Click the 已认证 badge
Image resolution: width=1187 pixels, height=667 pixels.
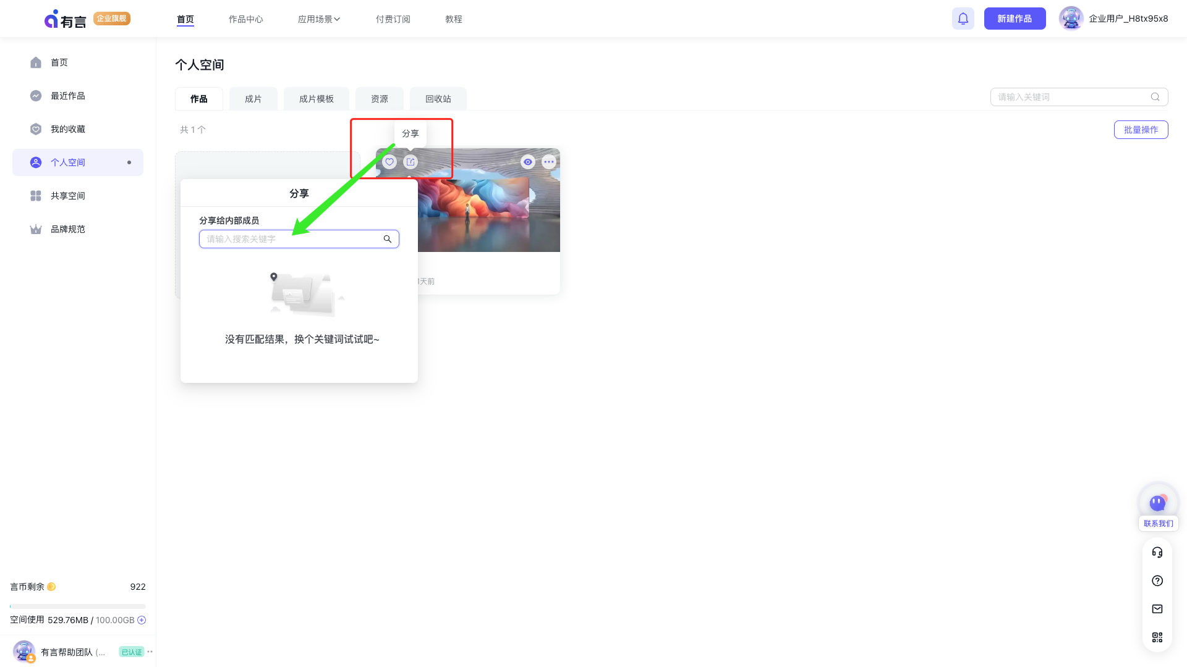[x=132, y=652]
